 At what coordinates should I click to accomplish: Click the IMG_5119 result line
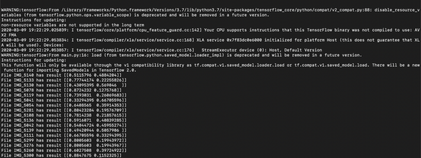pos(64,95)
